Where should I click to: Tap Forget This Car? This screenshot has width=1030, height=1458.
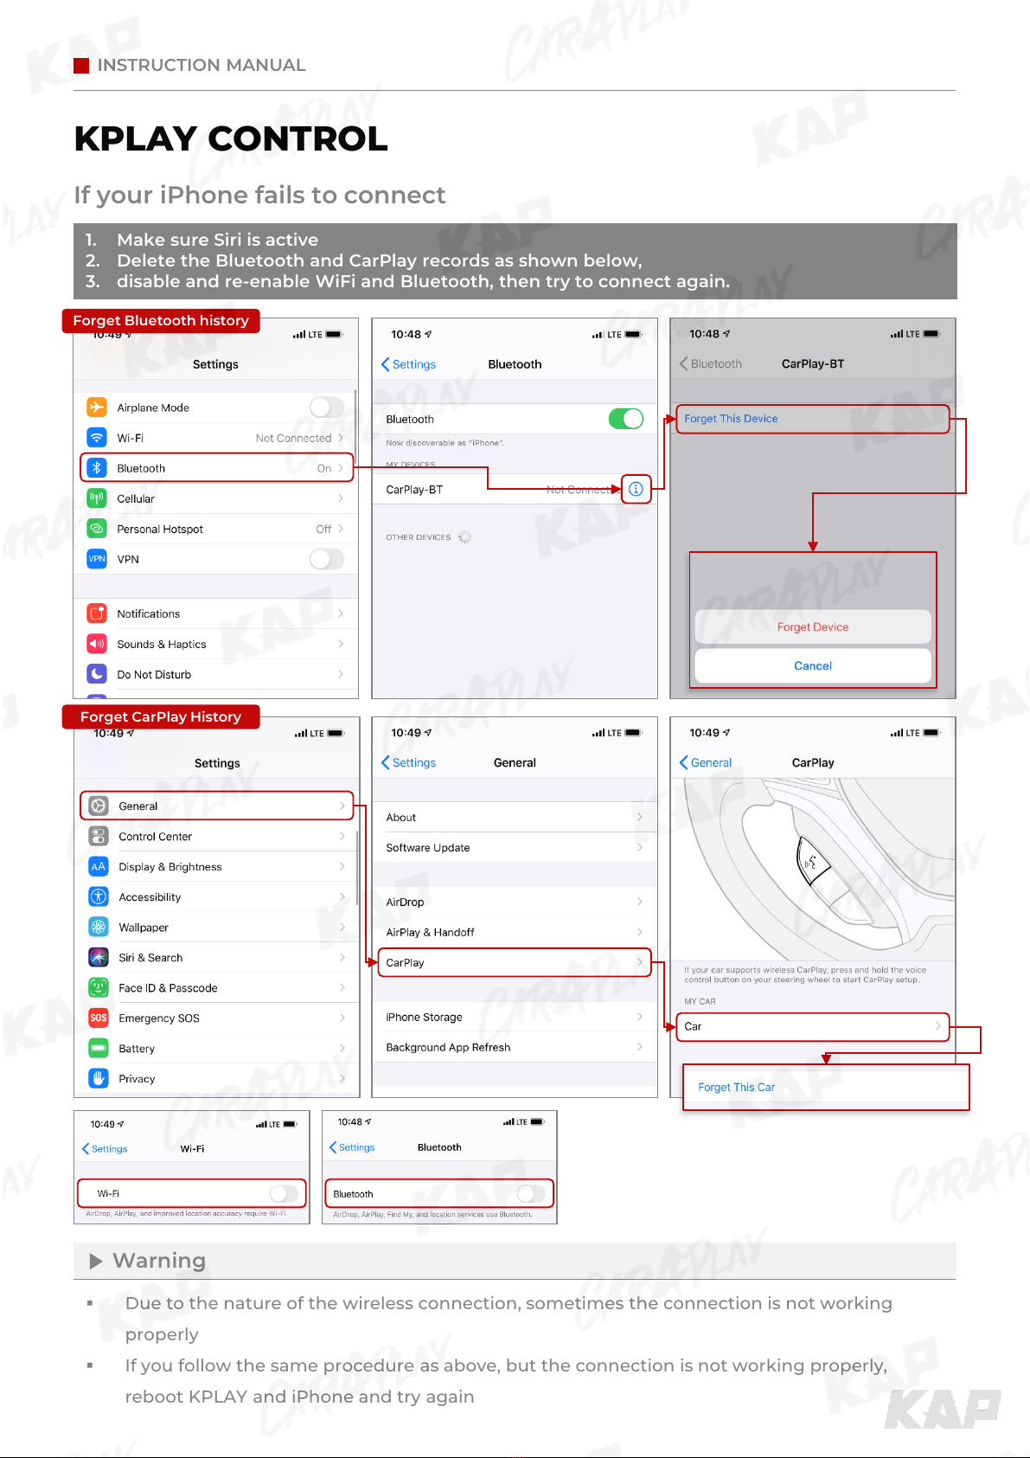click(737, 1087)
